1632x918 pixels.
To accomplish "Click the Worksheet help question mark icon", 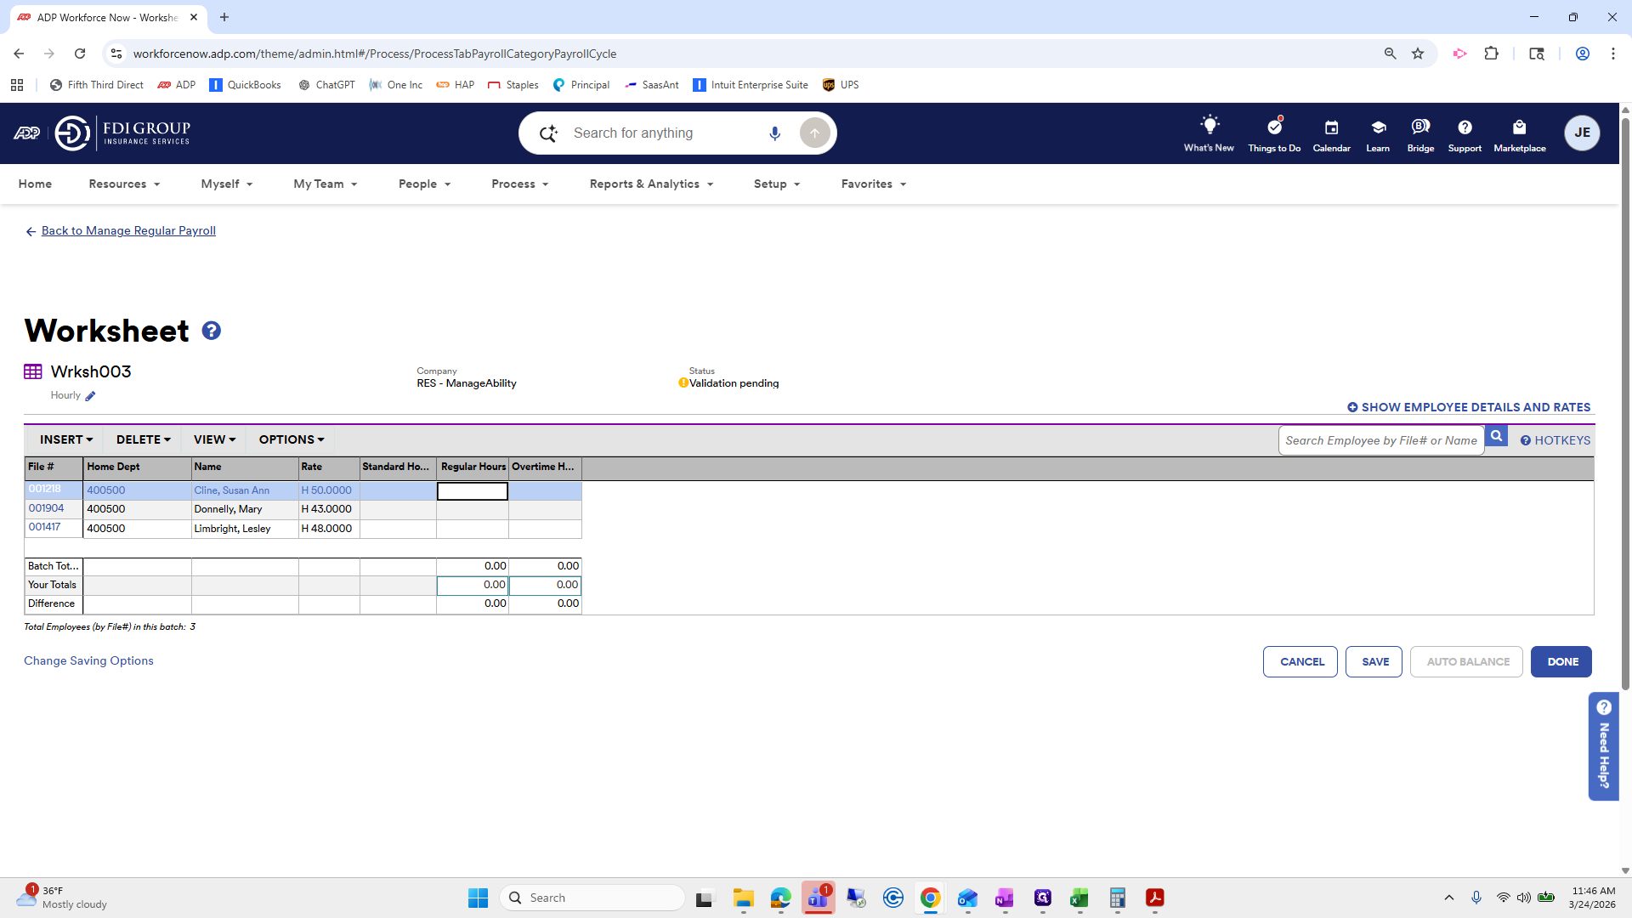I will pyautogui.click(x=211, y=330).
